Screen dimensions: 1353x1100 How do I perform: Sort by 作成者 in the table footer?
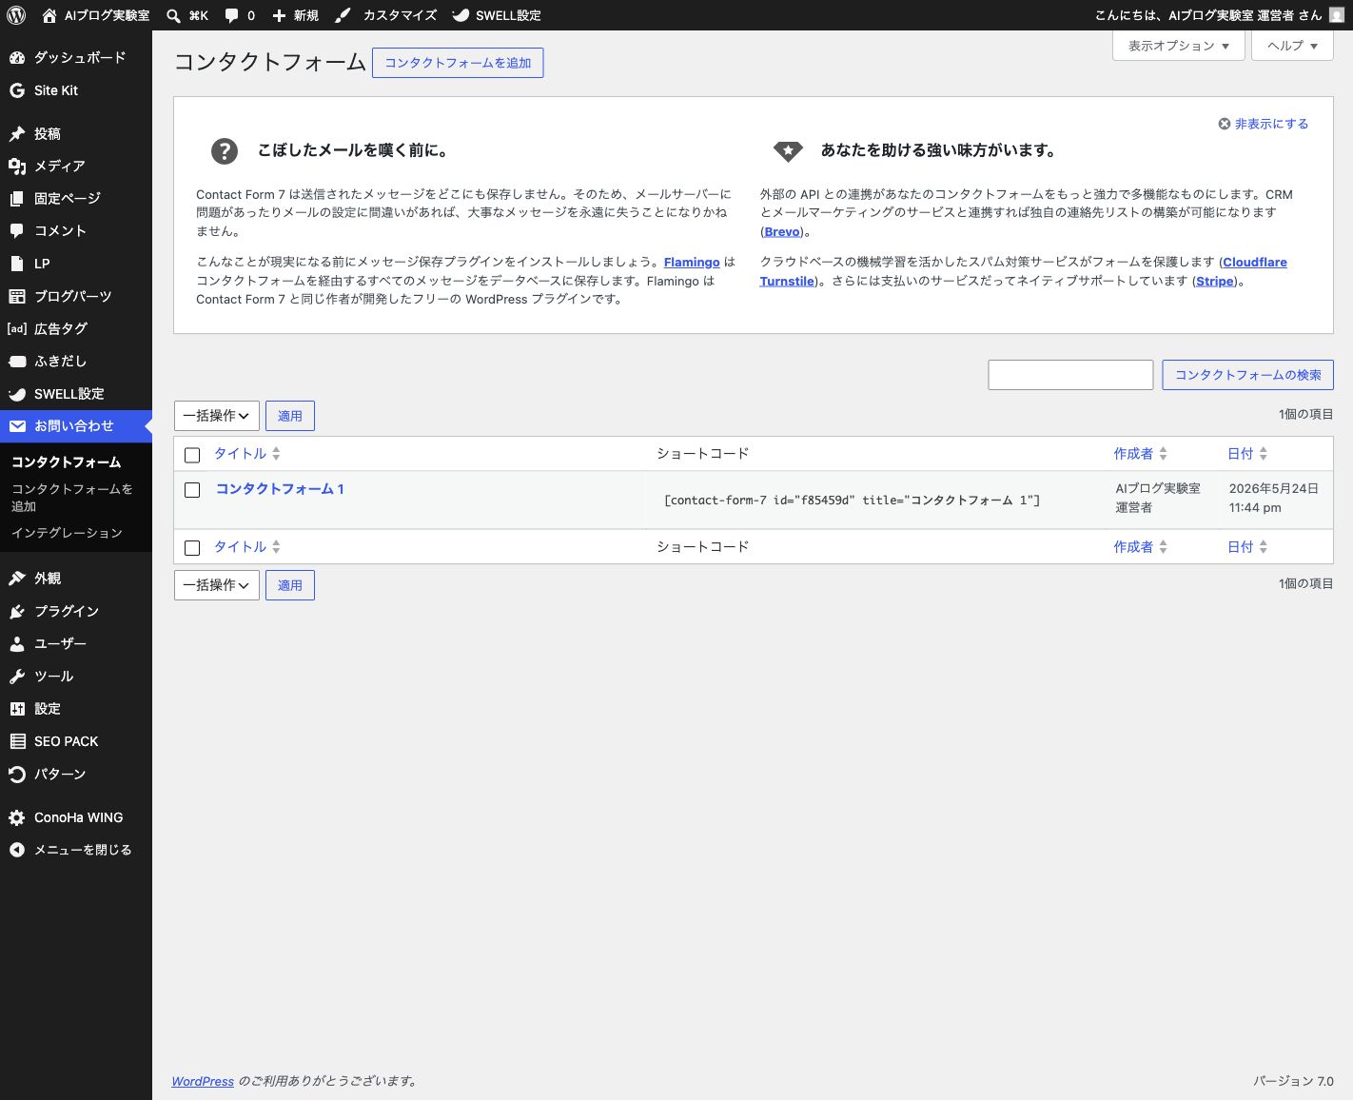[x=1140, y=547]
